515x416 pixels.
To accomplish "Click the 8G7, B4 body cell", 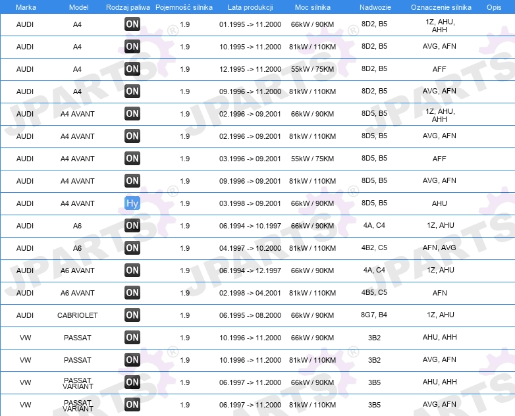I will [374, 315].
